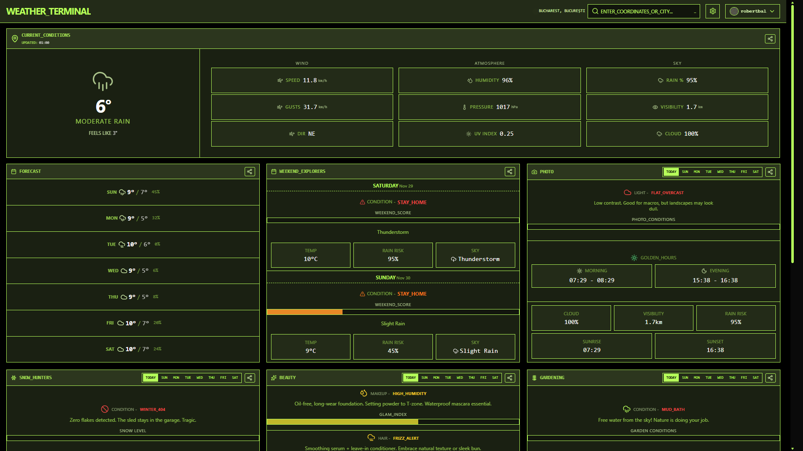This screenshot has height=451, width=803.
Task: Click the FLAT_OVERCAST light condition link
Action: point(667,193)
